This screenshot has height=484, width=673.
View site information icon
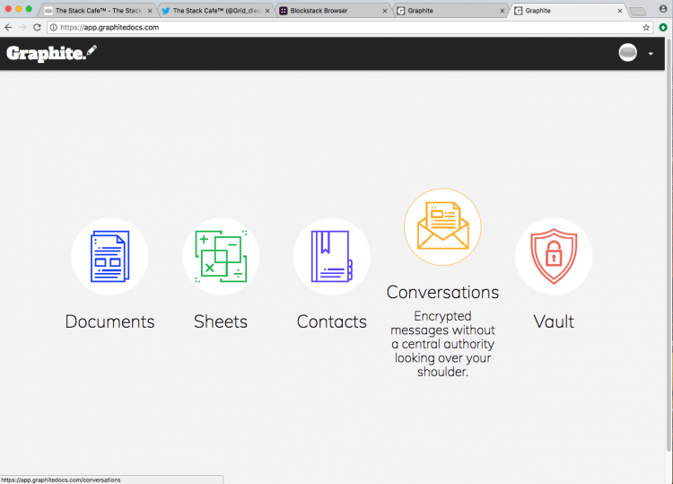point(53,28)
